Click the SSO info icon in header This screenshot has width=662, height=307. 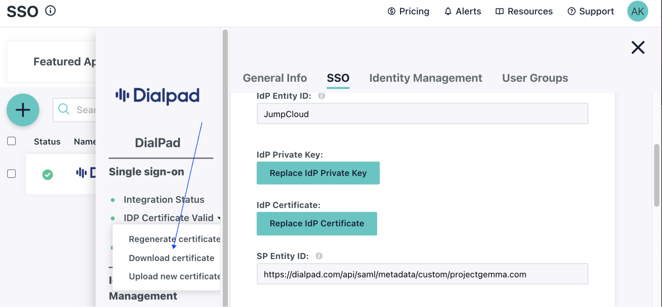click(x=50, y=11)
